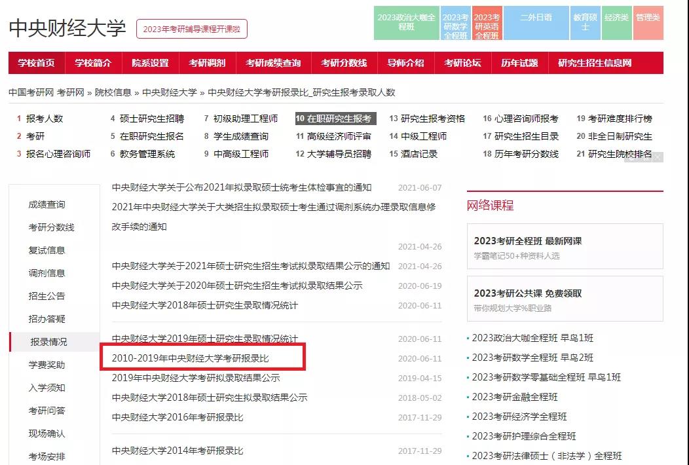The width and height of the screenshot is (689, 465).
Task: Click 院校信息 in the breadcrumb trail
Action: tap(113, 92)
